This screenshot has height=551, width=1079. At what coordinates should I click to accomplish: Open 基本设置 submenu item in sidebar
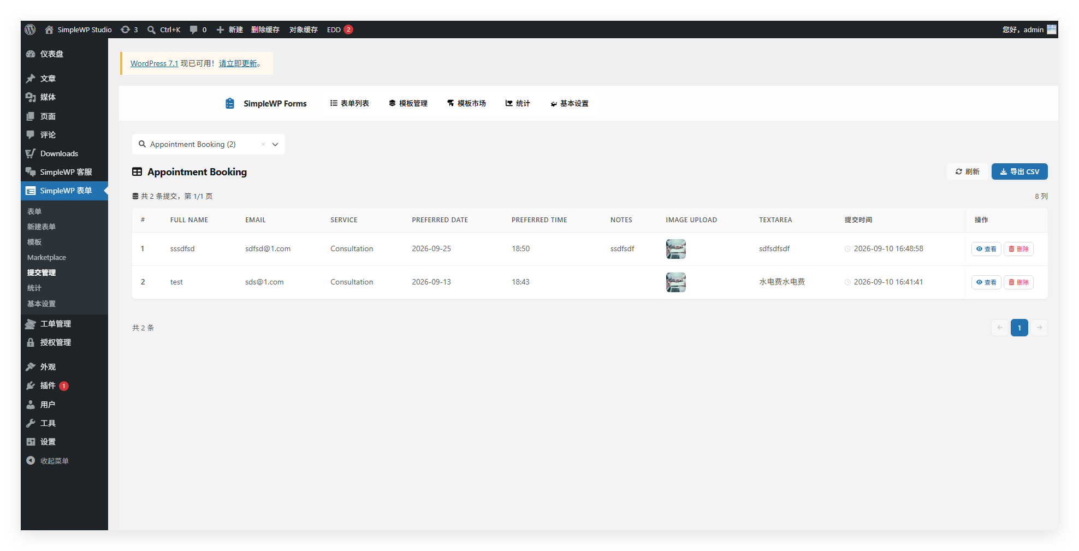[41, 304]
